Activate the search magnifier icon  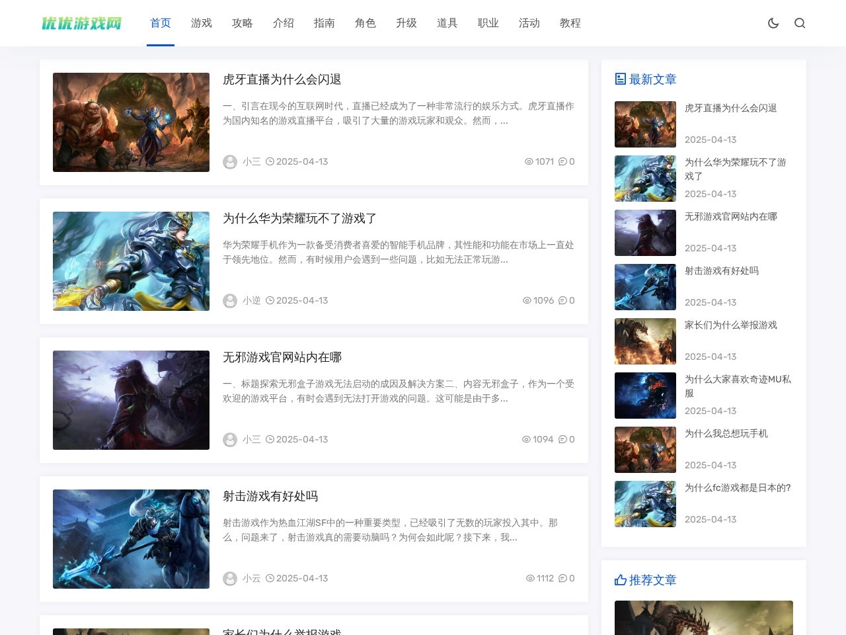click(x=800, y=23)
